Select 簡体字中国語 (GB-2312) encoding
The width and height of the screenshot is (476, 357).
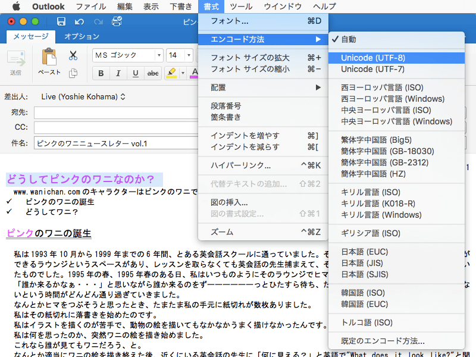(396, 162)
